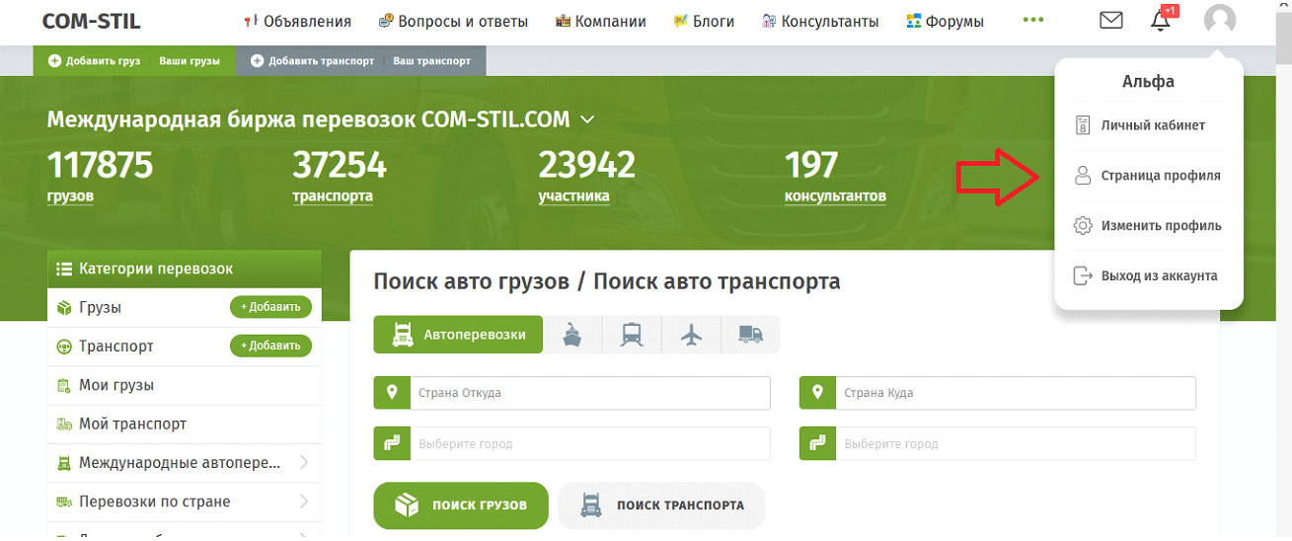Click the Страна Откуда input field
The width and height of the screenshot is (1292, 541).
592,393
